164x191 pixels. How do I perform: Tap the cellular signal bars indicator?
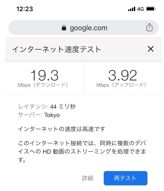tap(132, 9)
